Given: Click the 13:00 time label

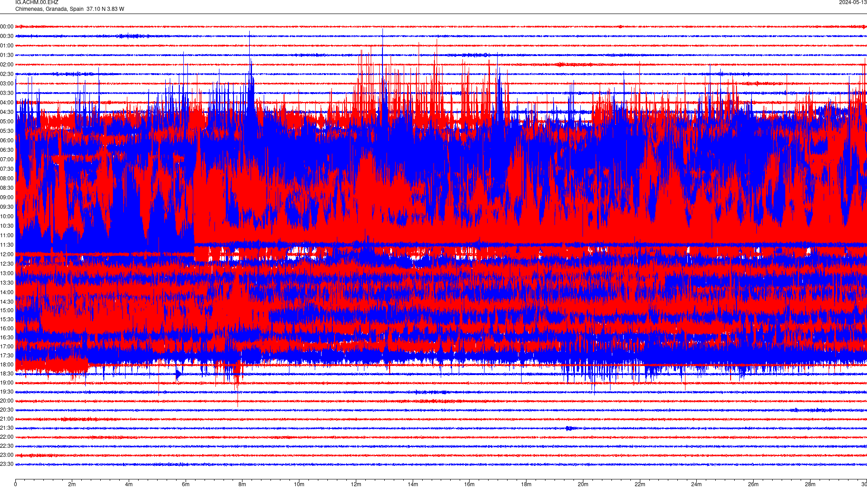Looking at the screenshot, I should tap(7, 273).
